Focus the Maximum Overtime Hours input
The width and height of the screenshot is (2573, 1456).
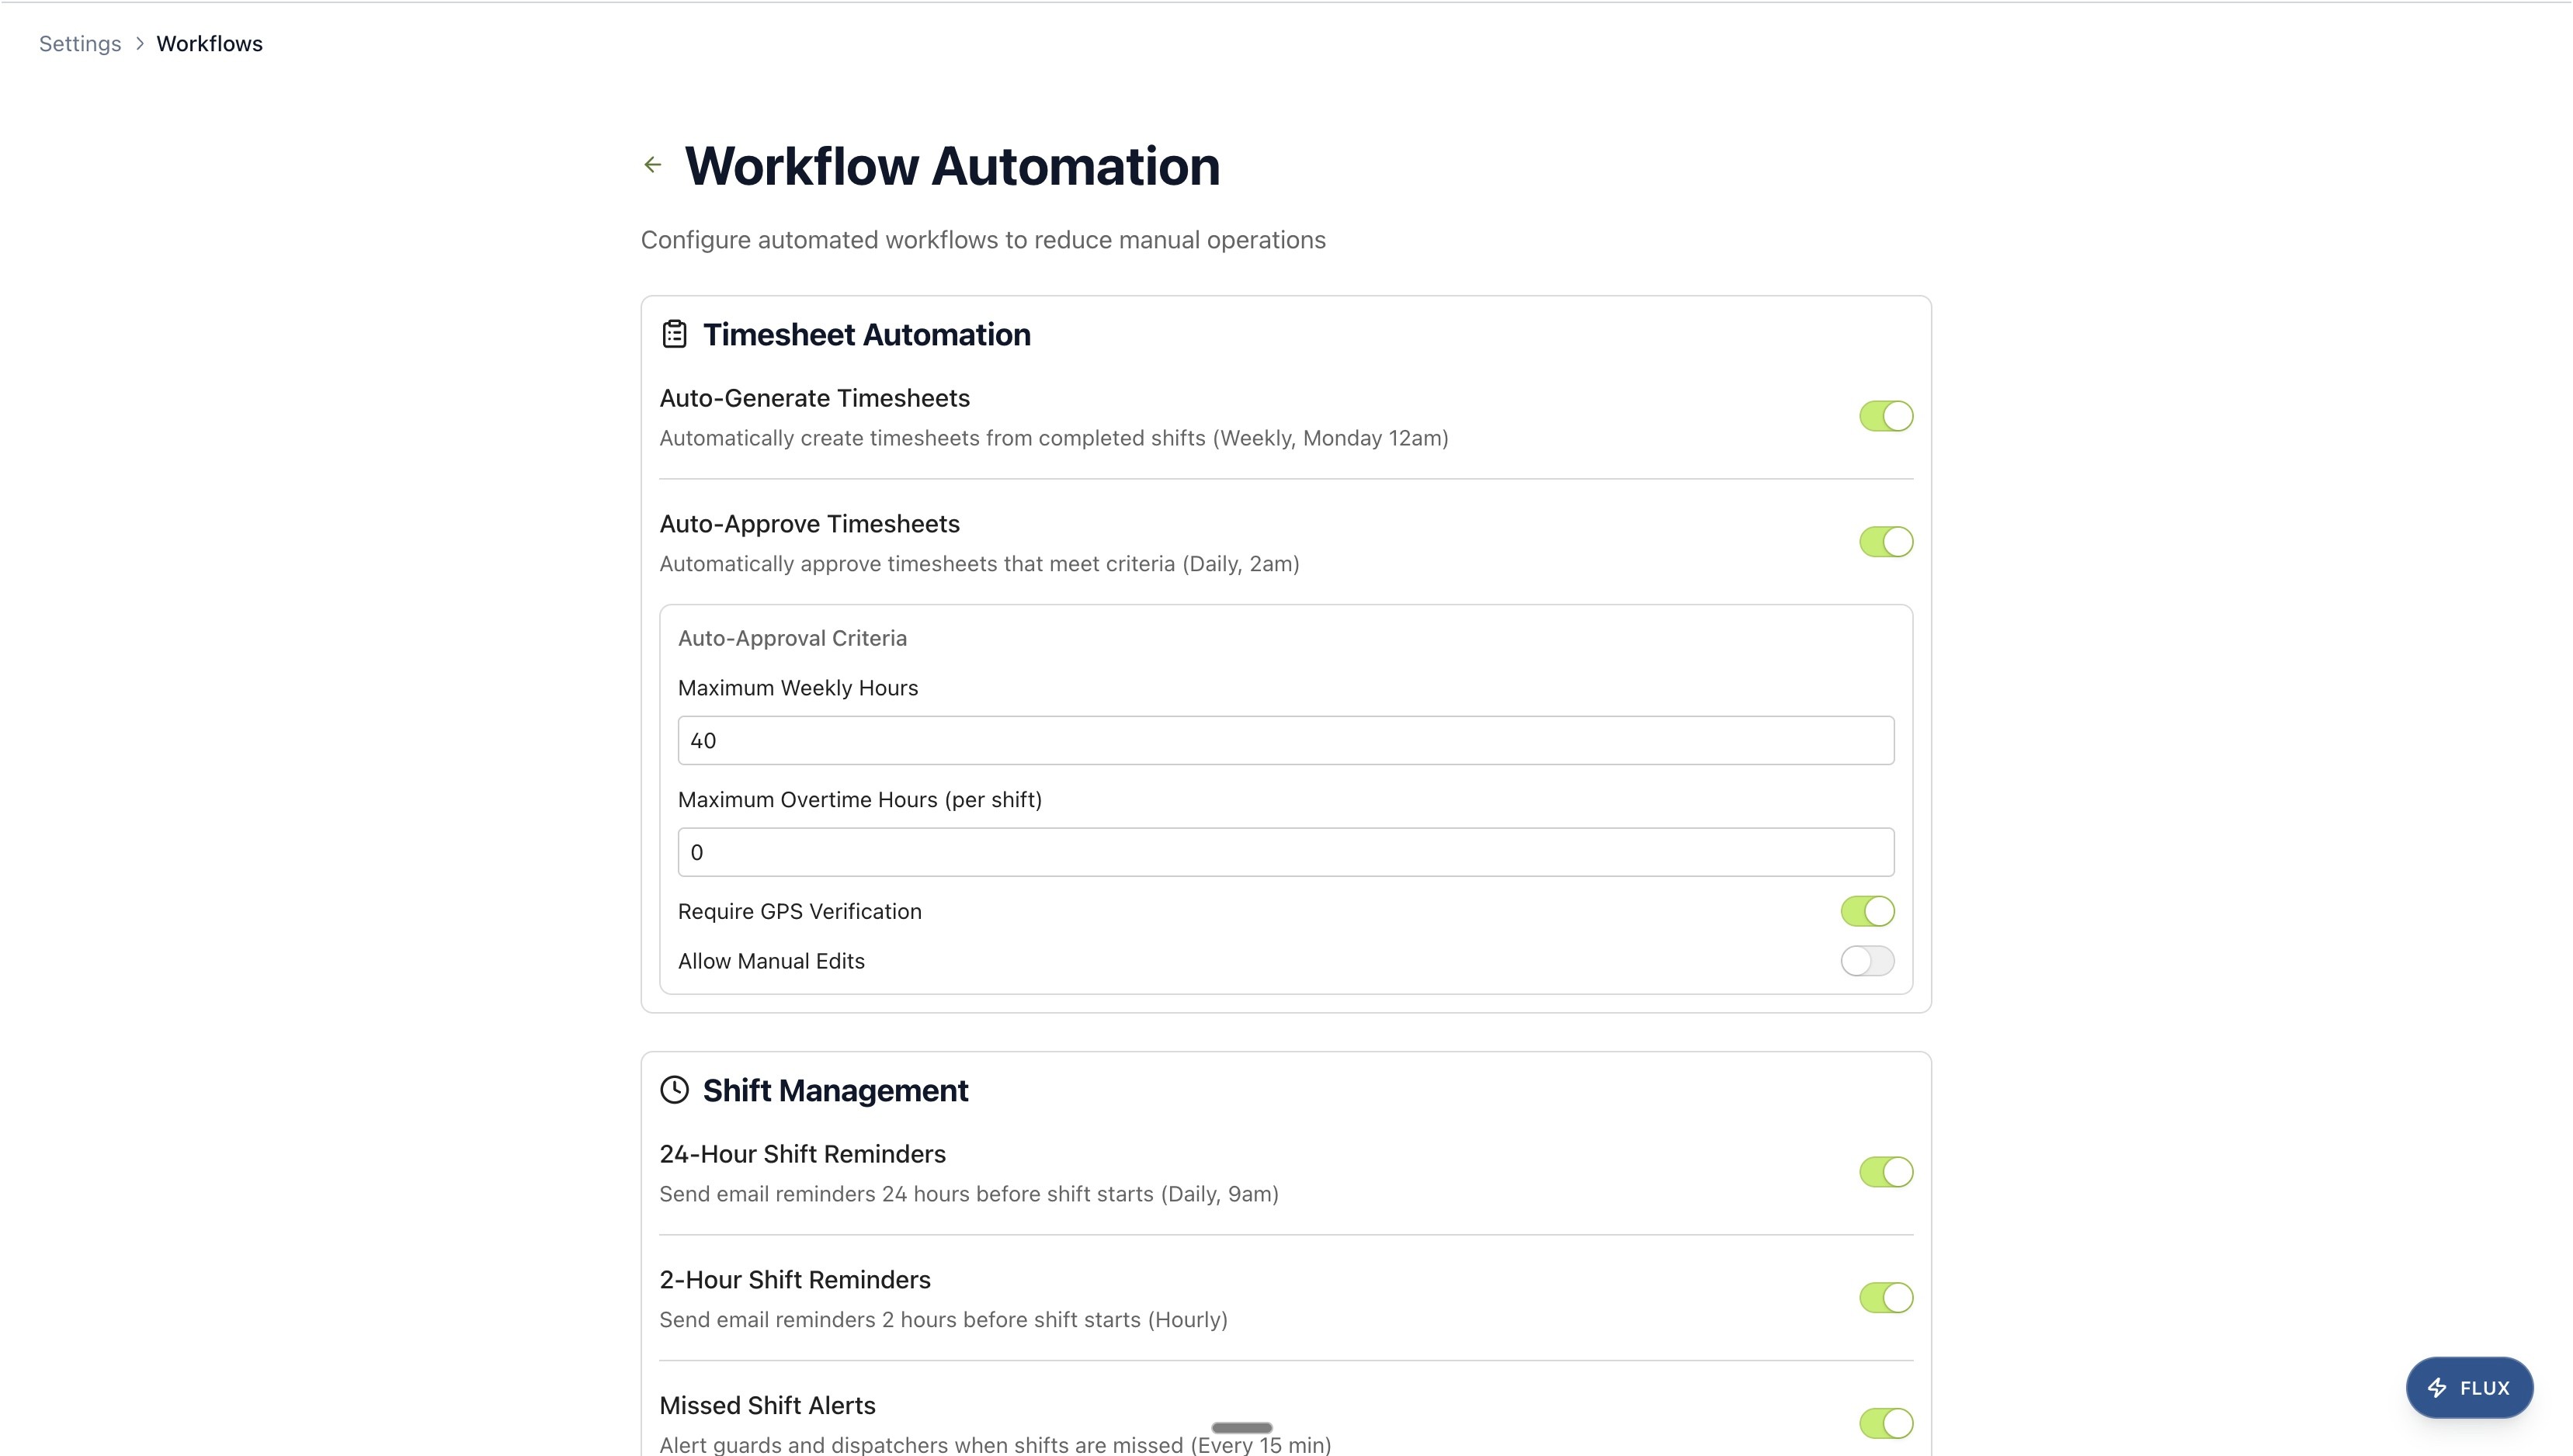tap(1286, 852)
